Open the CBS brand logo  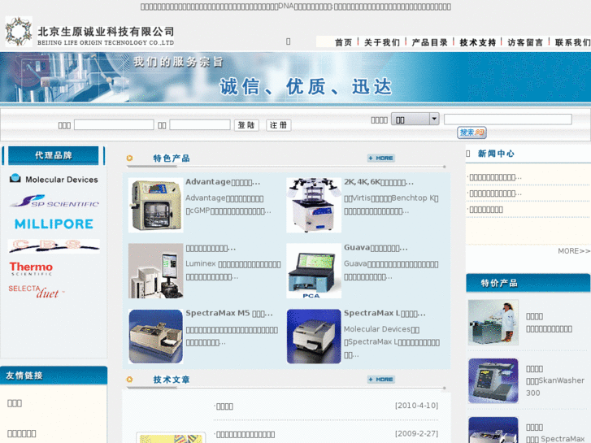coord(54,245)
